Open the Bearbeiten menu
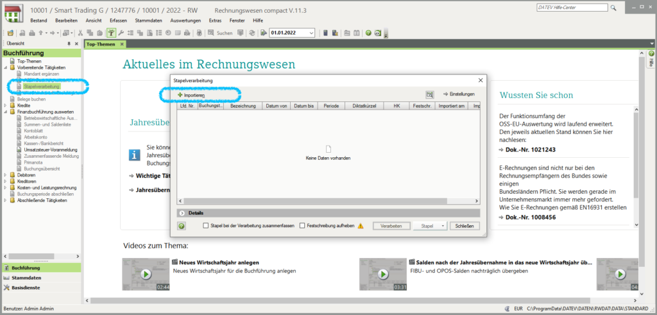This screenshot has width=657, height=315. [x=67, y=21]
